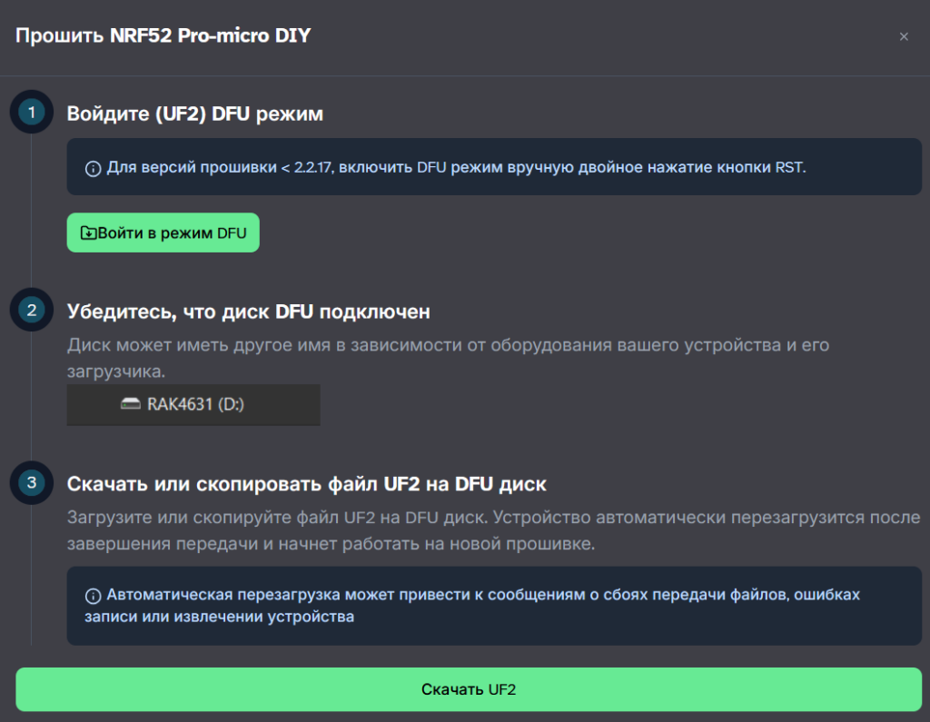Image resolution: width=930 pixels, height=722 pixels.
Task: Click the RST double-press note text
Action: click(x=456, y=167)
